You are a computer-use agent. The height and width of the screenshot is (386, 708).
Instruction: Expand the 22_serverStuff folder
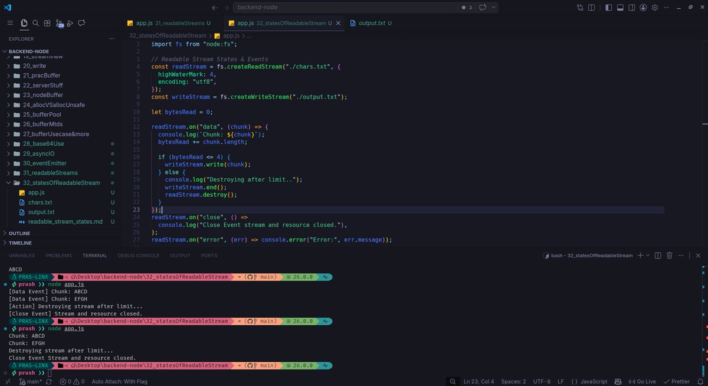(x=60, y=86)
